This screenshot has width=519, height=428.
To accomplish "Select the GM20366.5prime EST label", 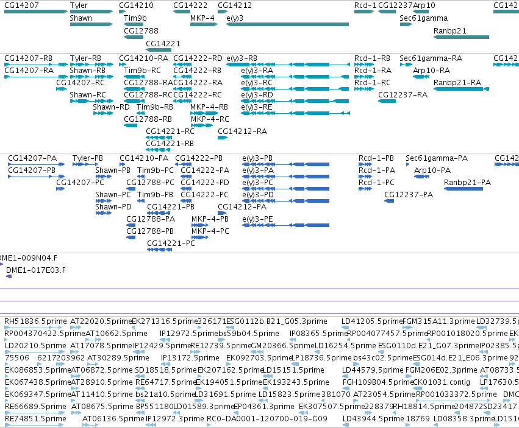I will coord(282,346).
